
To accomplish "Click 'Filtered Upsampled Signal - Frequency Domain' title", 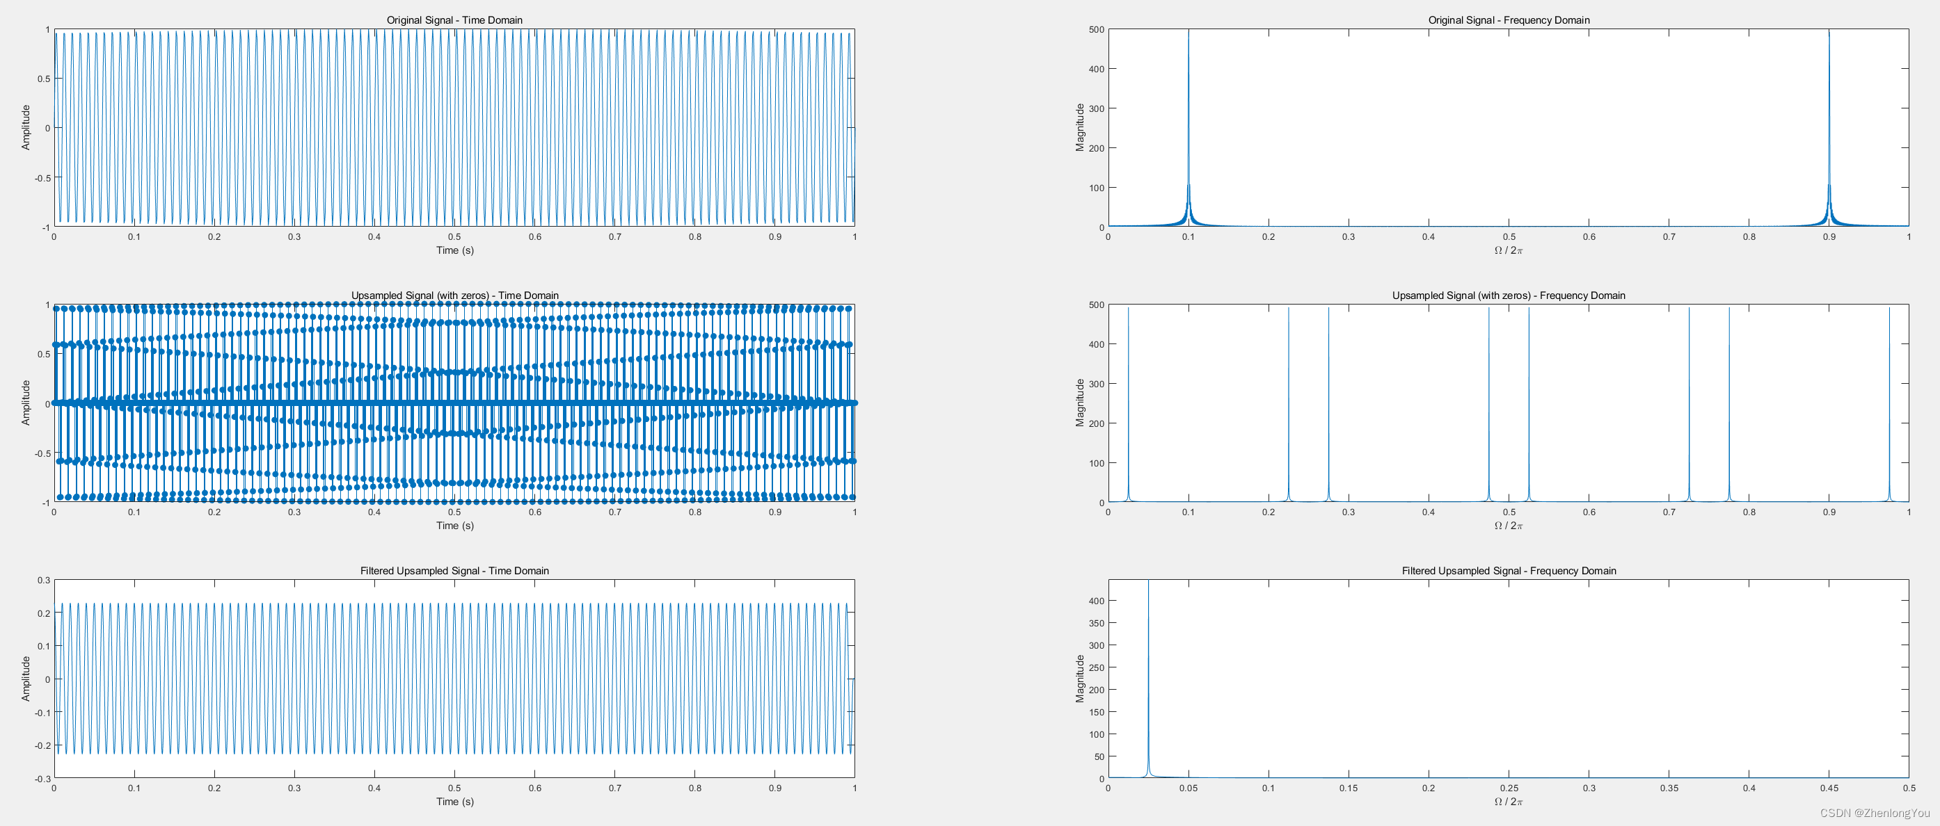I will pyautogui.click(x=1509, y=571).
